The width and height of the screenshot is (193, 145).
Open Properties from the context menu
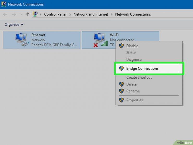[149, 100]
